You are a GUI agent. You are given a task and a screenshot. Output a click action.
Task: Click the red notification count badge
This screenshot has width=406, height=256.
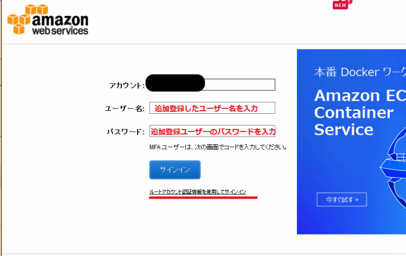point(349,2)
